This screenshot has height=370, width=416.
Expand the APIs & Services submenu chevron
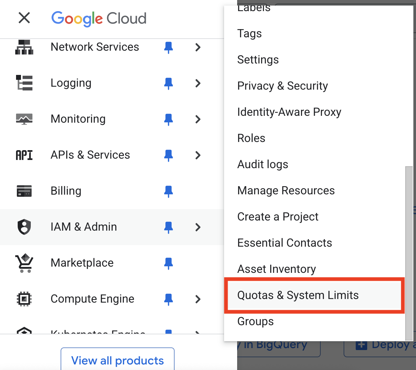coord(198,155)
